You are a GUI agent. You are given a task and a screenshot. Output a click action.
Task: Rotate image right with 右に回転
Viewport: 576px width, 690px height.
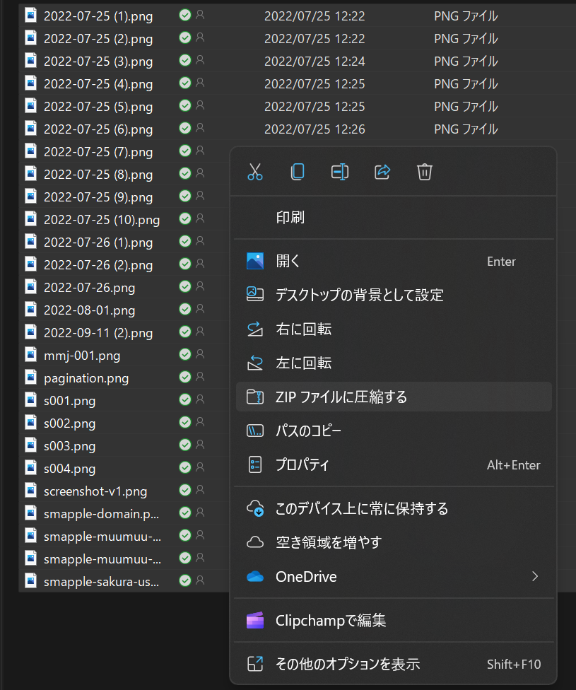303,329
